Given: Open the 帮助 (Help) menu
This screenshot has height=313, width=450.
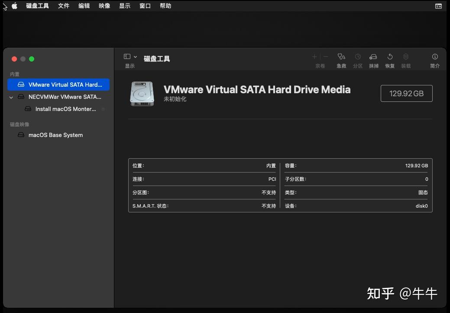Looking at the screenshot, I should 165,6.
